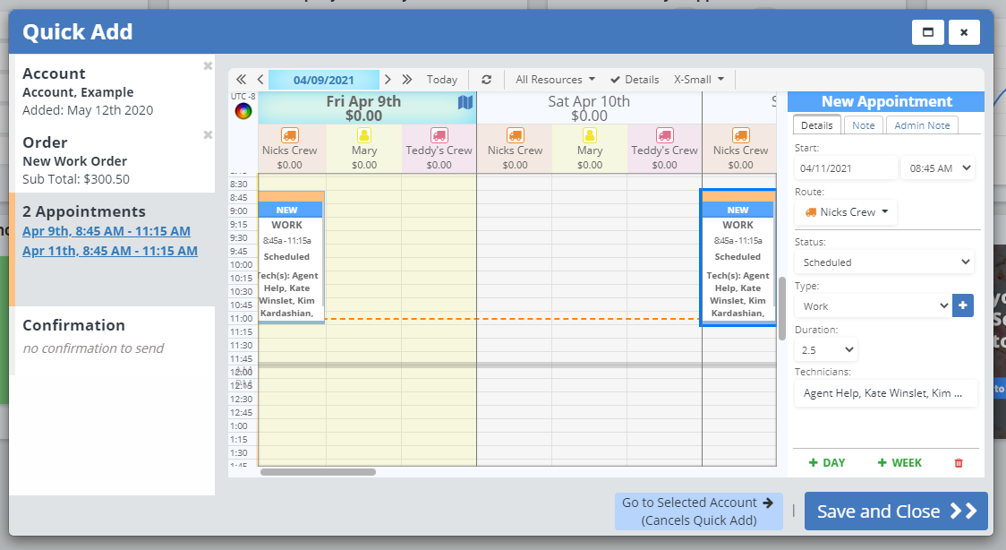Toggle the Details checkmark option
The image size is (1006, 550).
(x=635, y=80)
